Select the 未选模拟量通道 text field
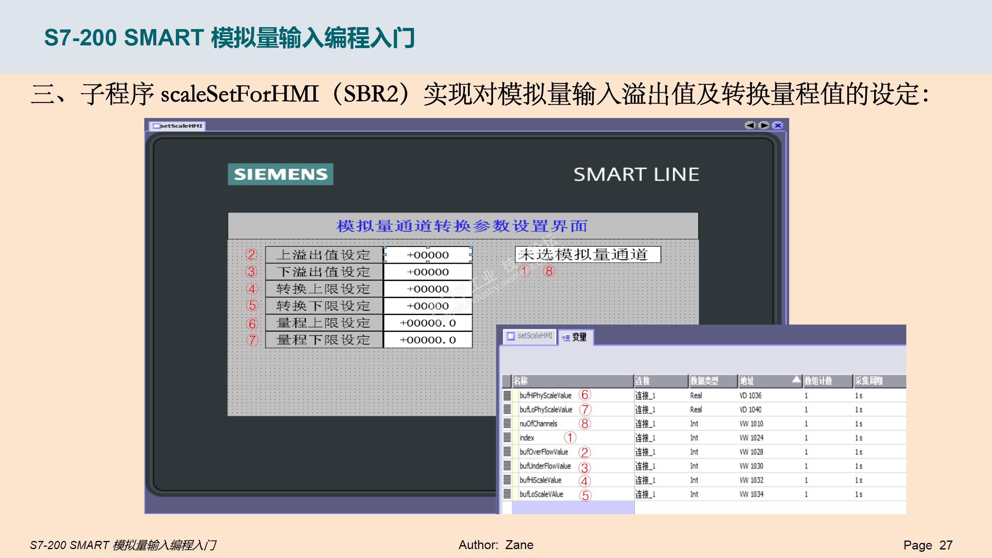 pyautogui.click(x=588, y=255)
